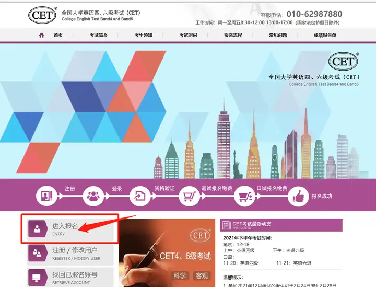This screenshot has height=287, width=376.
Task: Click the 下午：英语六级 text
Action: pos(288,250)
